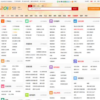Open 财务/会计 job link
This screenshot has height=100, width=100.
[76, 41]
